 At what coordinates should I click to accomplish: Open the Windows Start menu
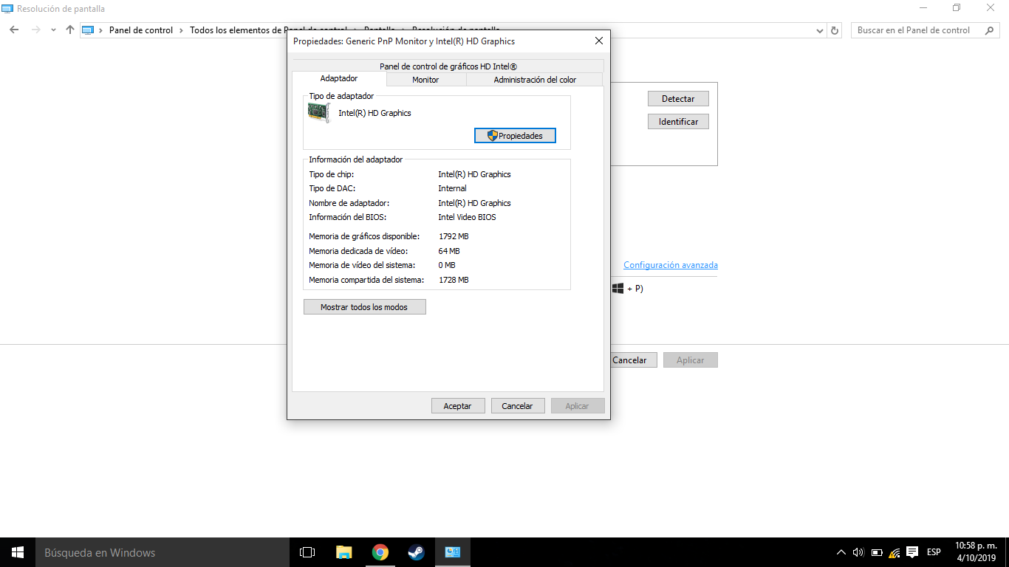(18, 552)
